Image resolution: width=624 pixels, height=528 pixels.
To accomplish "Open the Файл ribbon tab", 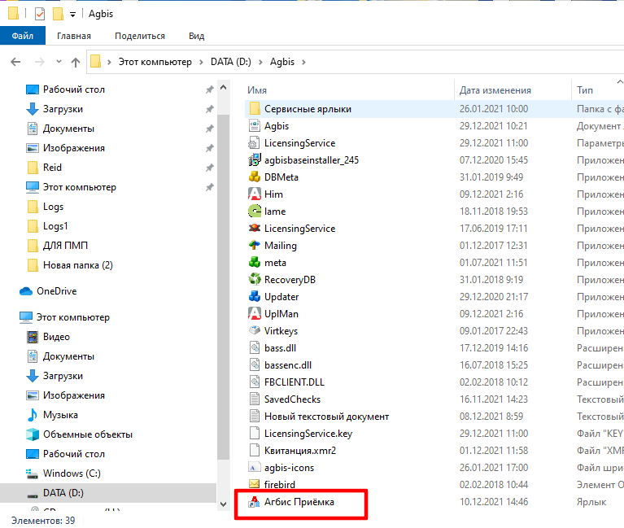I will pos(23,36).
